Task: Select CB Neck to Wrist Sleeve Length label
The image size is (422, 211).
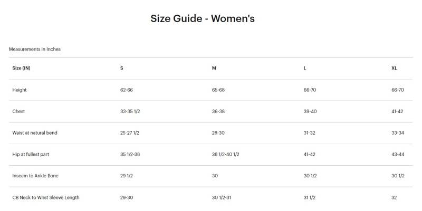Action: pyautogui.click(x=46, y=197)
